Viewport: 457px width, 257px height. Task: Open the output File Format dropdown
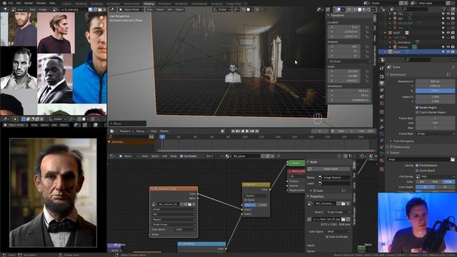click(435, 176)
